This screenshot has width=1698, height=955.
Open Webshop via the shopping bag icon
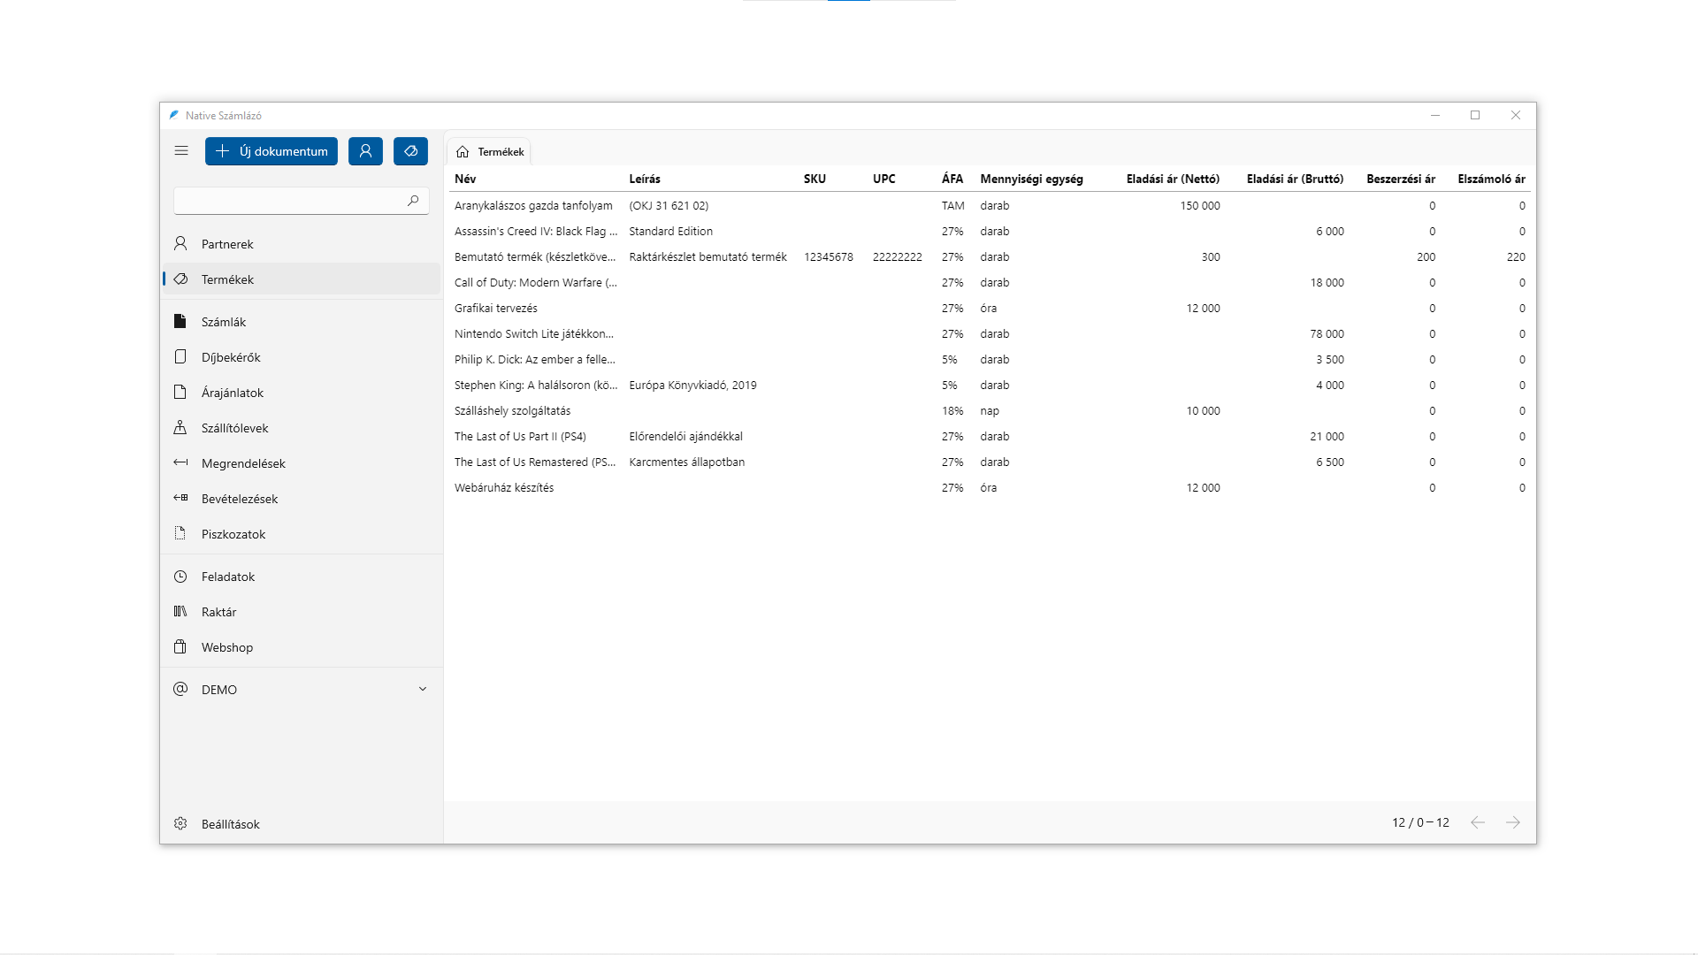coord(180,646)
